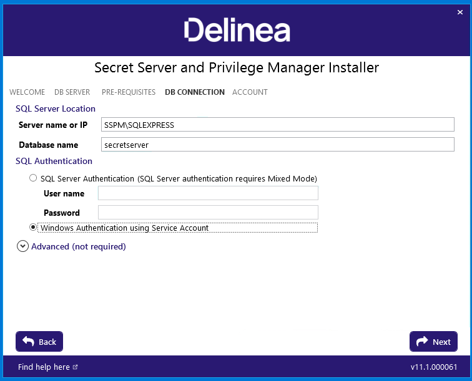Click the Next button
The height and width of the screenshot is (381, 472).
click(433, 341)
